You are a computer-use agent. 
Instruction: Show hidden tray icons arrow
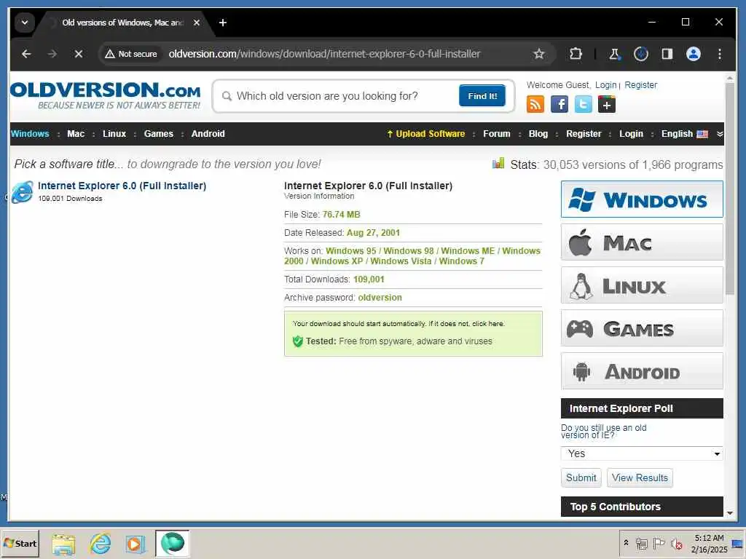tap(626, 542)
